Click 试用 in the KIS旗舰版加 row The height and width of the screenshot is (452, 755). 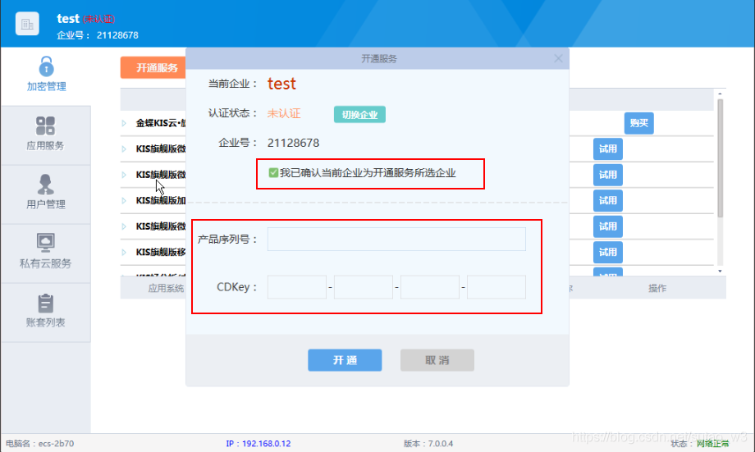[607, 201]
